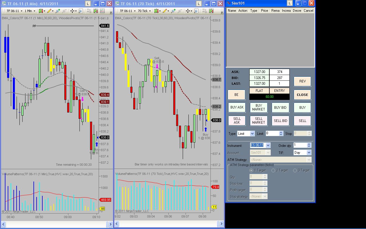Open TF 06-11 instrument dropdown in 1 Min chart
Viewport: 366px width, 229px height.
point(14,11)
